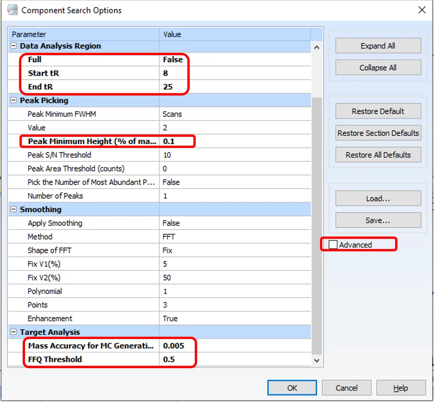Edit Mass Accuracy value 0.005
This screenshot has width=435, height=403.
click(236, 346)
